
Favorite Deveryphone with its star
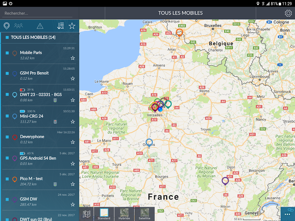coord(73,142)
